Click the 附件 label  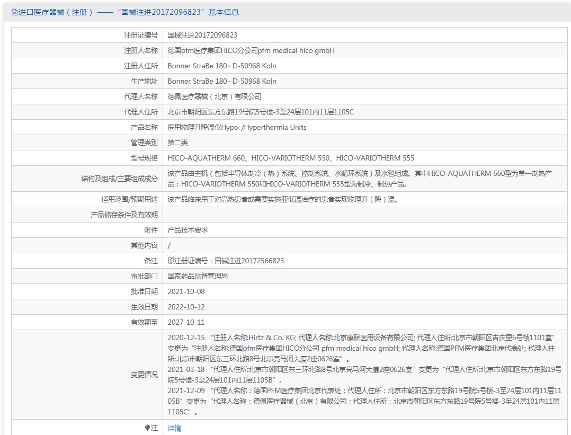(x=151, y=230)
